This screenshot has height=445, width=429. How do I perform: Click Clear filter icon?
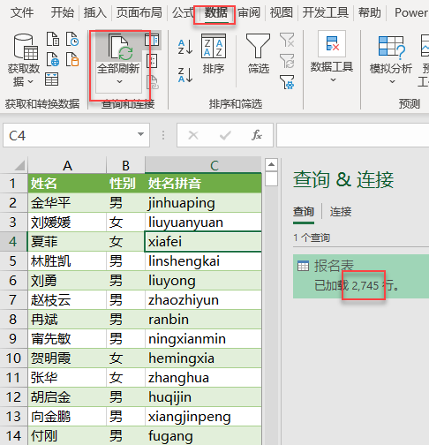(287, 40)
